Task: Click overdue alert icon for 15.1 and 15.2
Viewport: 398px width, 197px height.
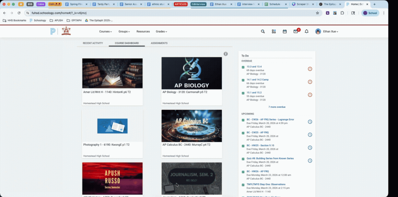Action: [310, 95]
